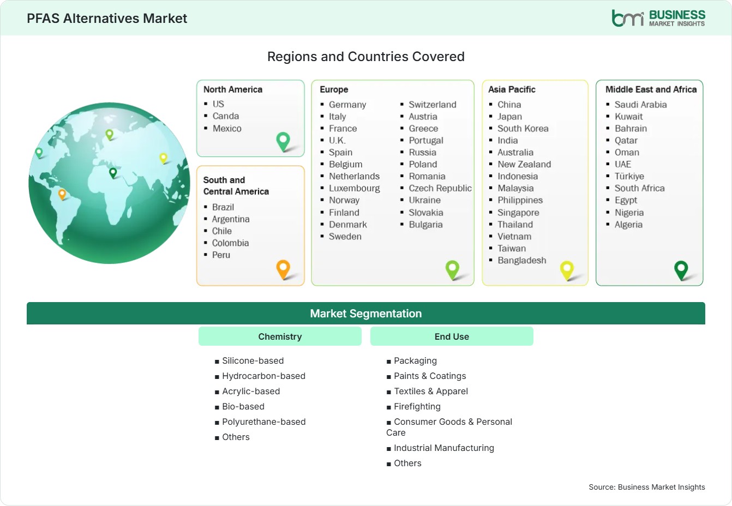Click the South and Central America heading
Image resolution: width=732 pixels, height=506 pixels.
click(236, 185)
